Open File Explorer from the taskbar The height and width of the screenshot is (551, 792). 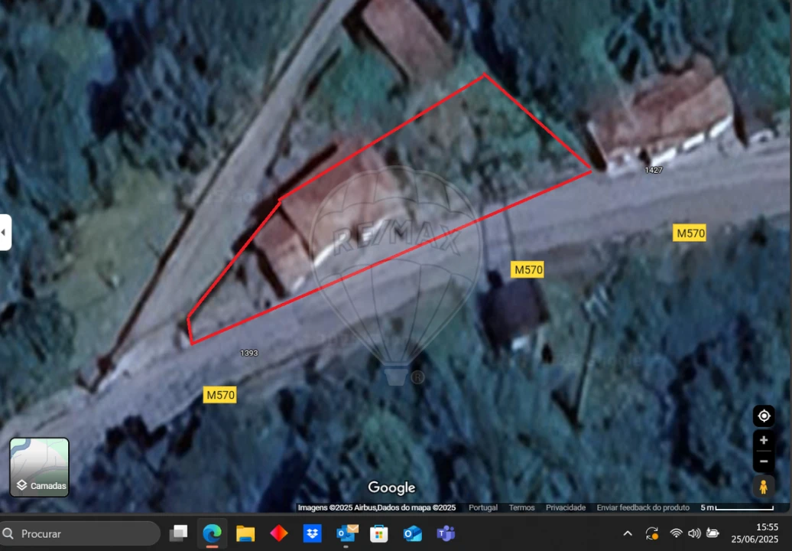pos(245,533)
